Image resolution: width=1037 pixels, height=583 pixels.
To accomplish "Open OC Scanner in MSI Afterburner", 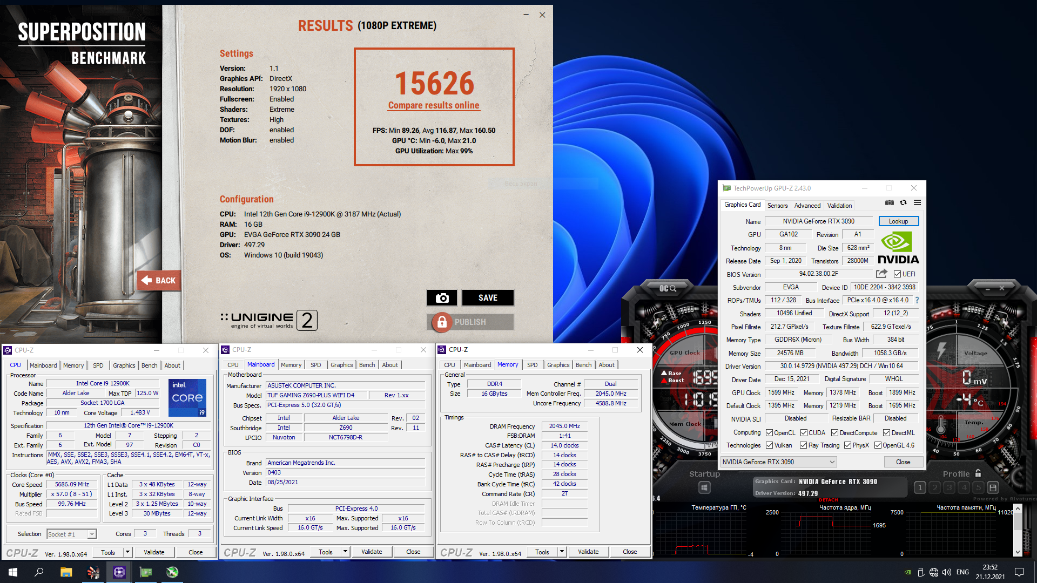I will pos(668,288).
